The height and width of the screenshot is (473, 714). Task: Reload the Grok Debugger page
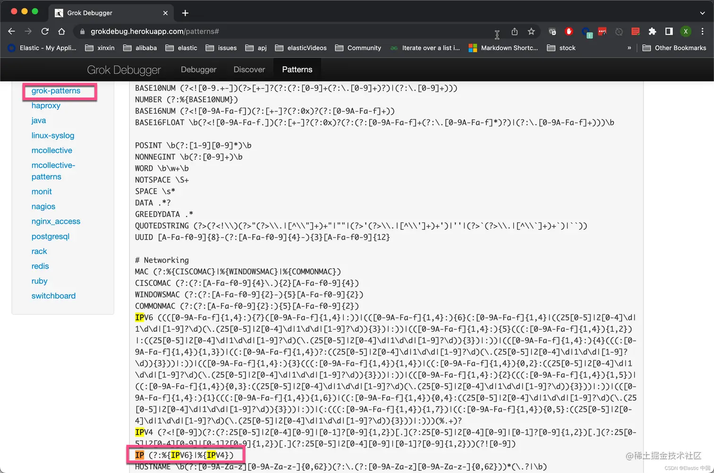(45, 31)
